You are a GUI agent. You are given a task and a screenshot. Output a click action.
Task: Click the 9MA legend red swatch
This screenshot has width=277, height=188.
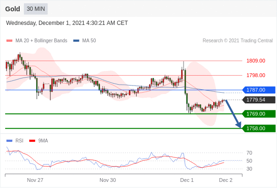coord(32,141)
